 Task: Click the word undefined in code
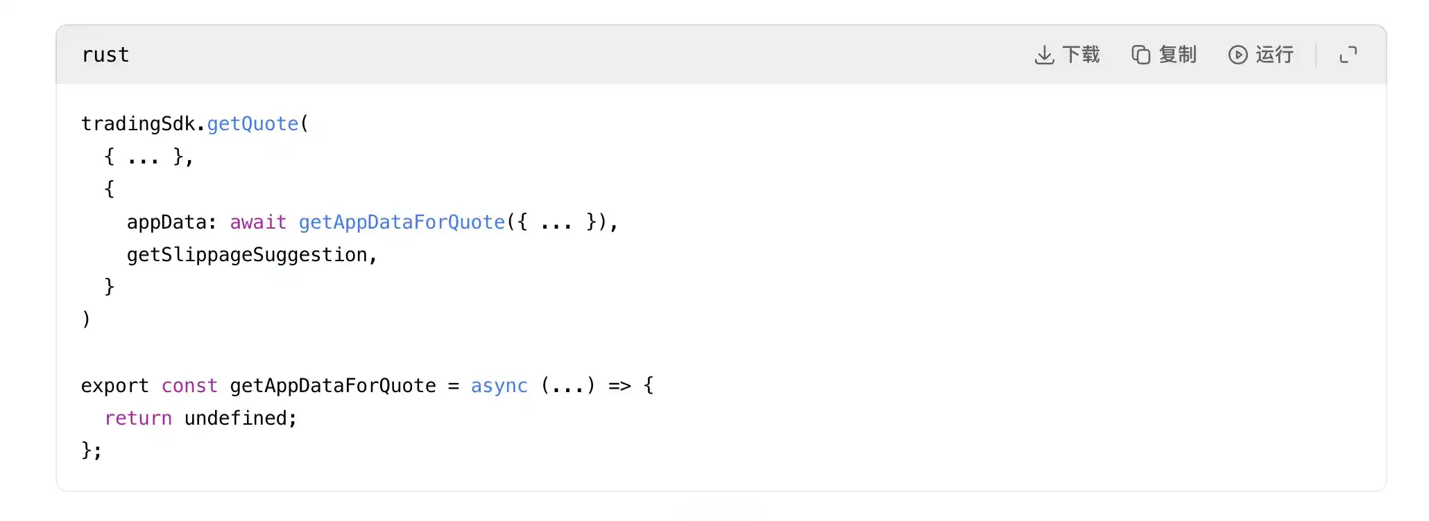(236, 418)
